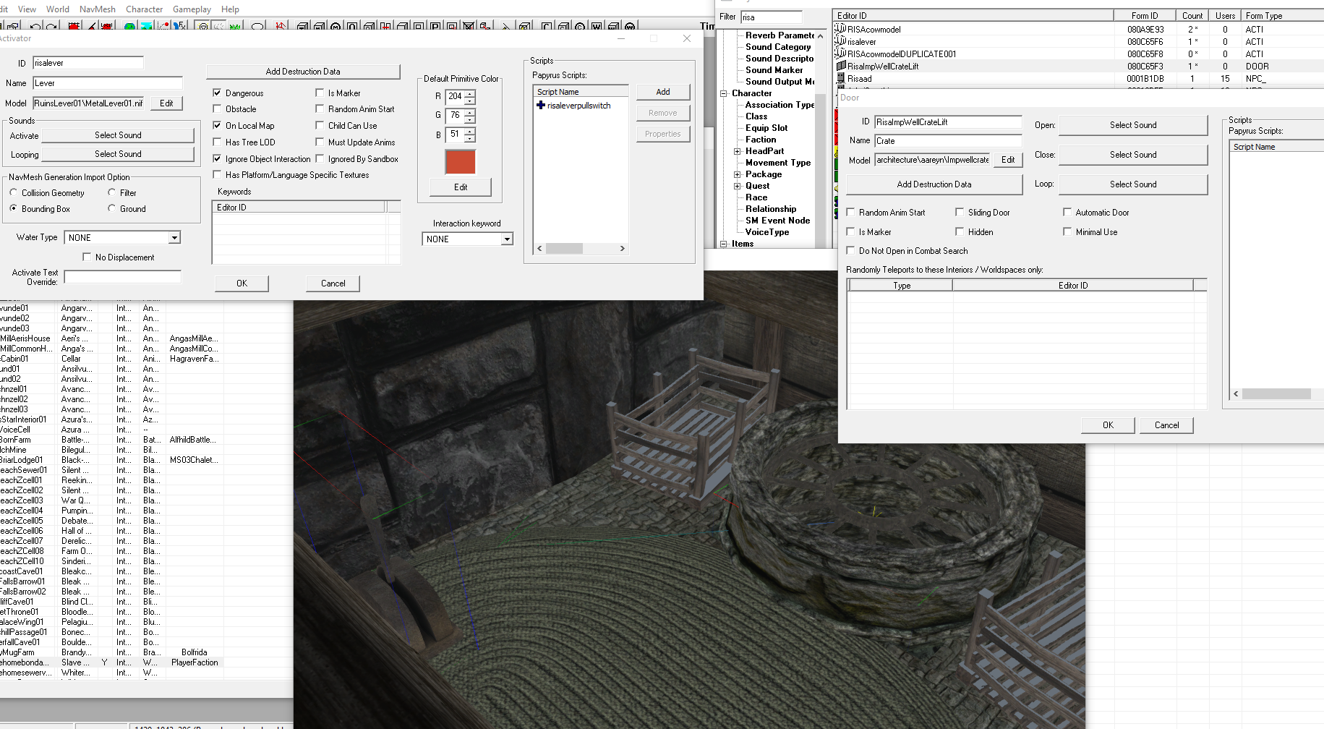Viewport: 1324px width, 729px height.
Task: Click the Filter input field
Action: pyautogui.click(x=772, y=17)
